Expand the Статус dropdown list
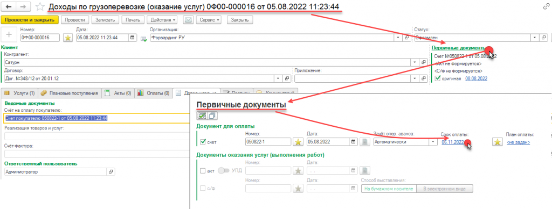This screenshot has height=209, width=552. pos(535,38)
